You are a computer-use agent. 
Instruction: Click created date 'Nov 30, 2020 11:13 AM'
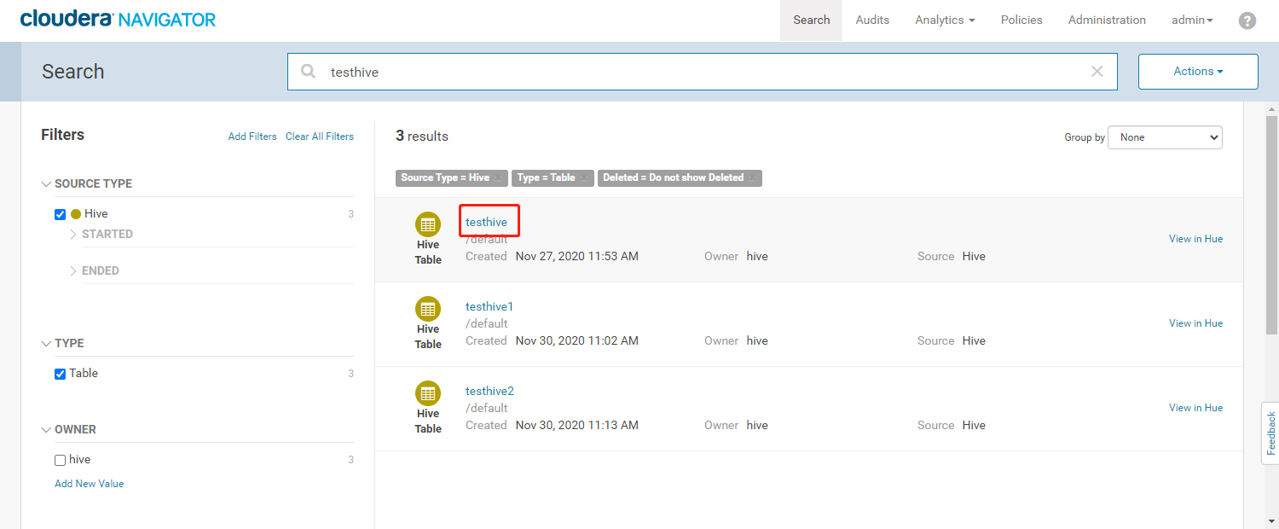click(577, 425)
